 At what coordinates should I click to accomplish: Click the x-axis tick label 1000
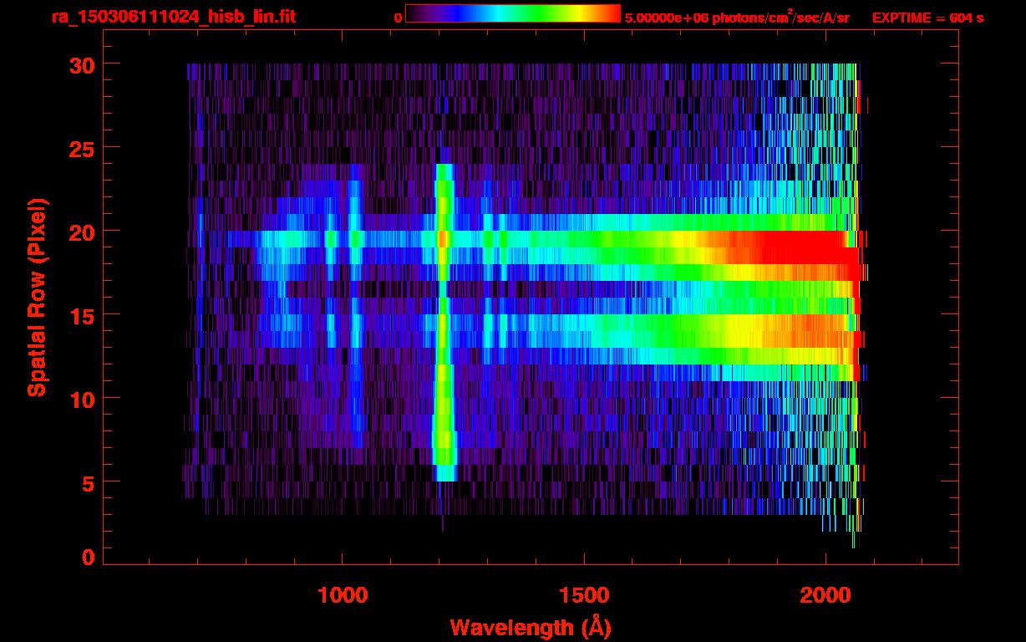(x=343, y=596)
